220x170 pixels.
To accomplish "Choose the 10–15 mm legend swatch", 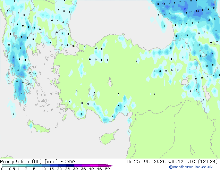I will pos(46,165).
